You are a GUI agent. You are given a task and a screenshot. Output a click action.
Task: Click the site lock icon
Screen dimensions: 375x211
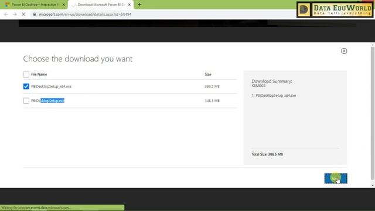coord(35,14)
